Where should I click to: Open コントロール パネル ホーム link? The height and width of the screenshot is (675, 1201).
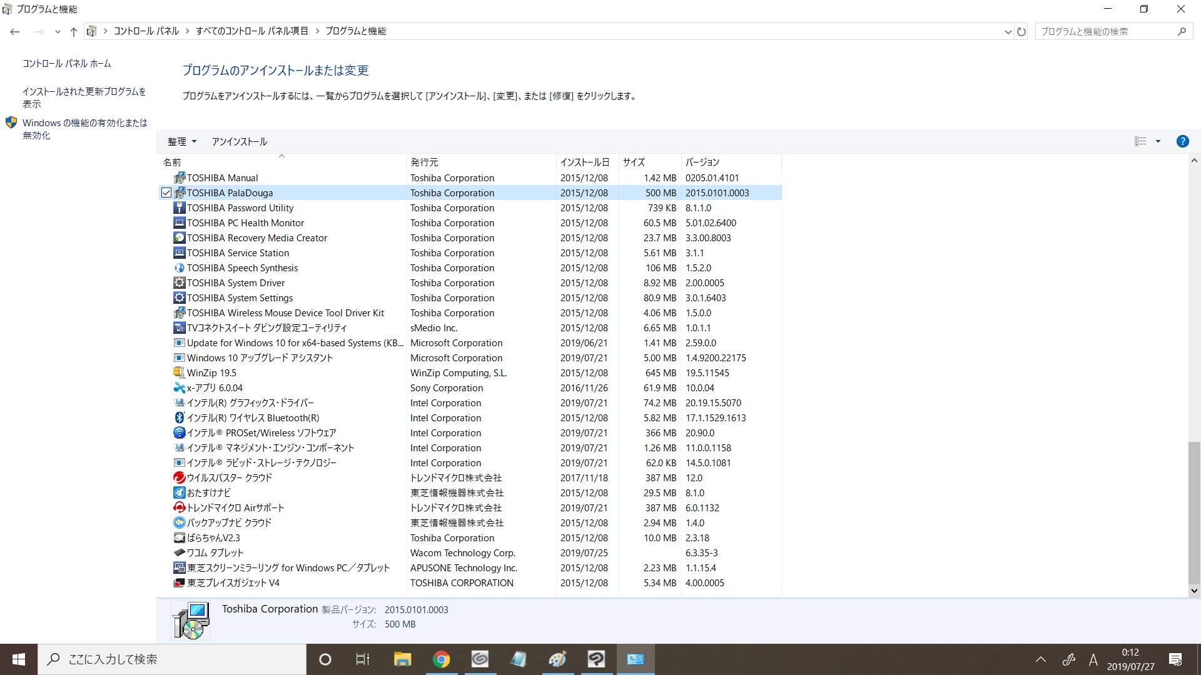67,64
